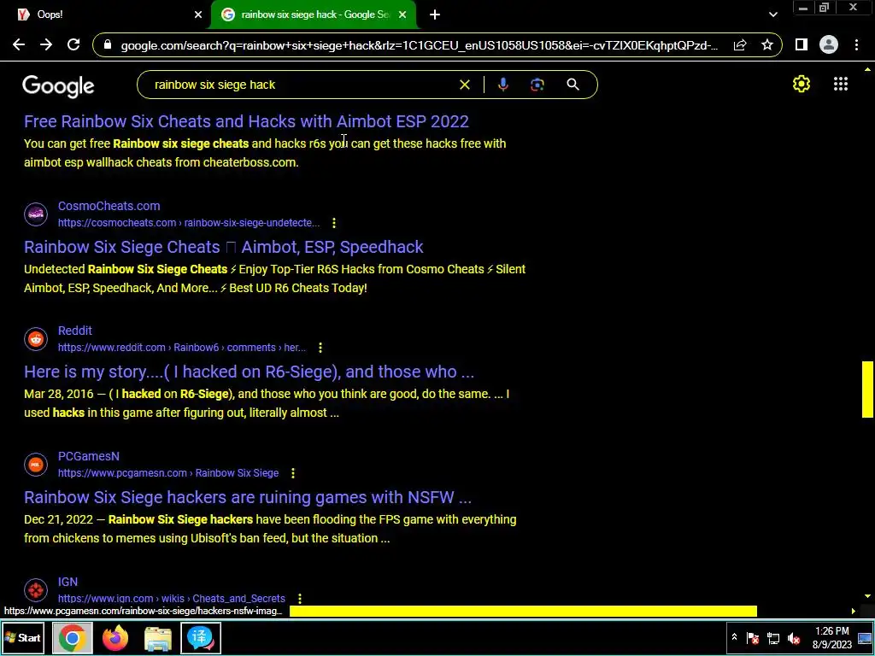This screenshot has width=875, height=656.
Task: Click the network tray icon
Action: [x=772, y=638]
